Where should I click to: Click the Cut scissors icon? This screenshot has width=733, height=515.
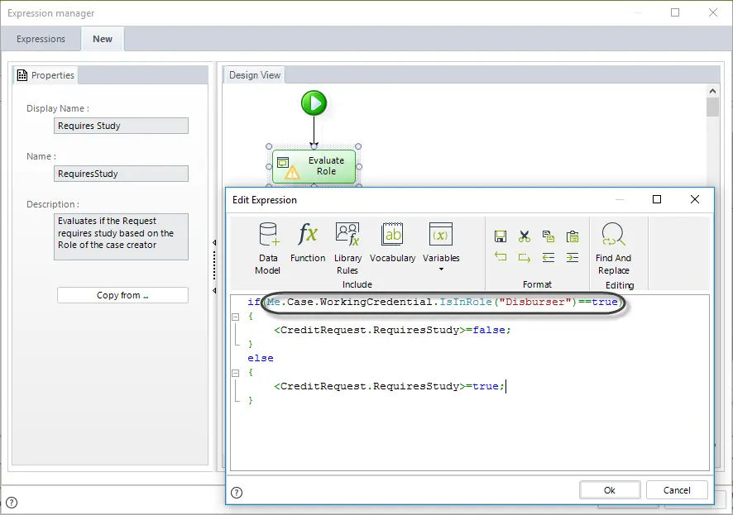pos(524,236)
